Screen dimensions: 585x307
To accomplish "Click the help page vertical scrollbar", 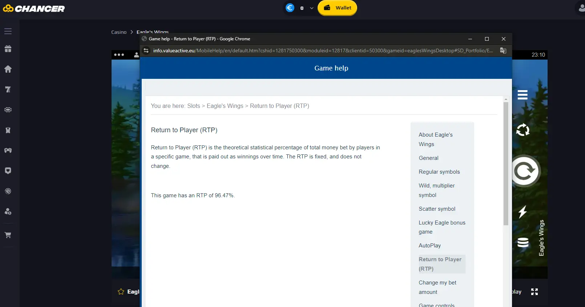I will click(506, 163).
